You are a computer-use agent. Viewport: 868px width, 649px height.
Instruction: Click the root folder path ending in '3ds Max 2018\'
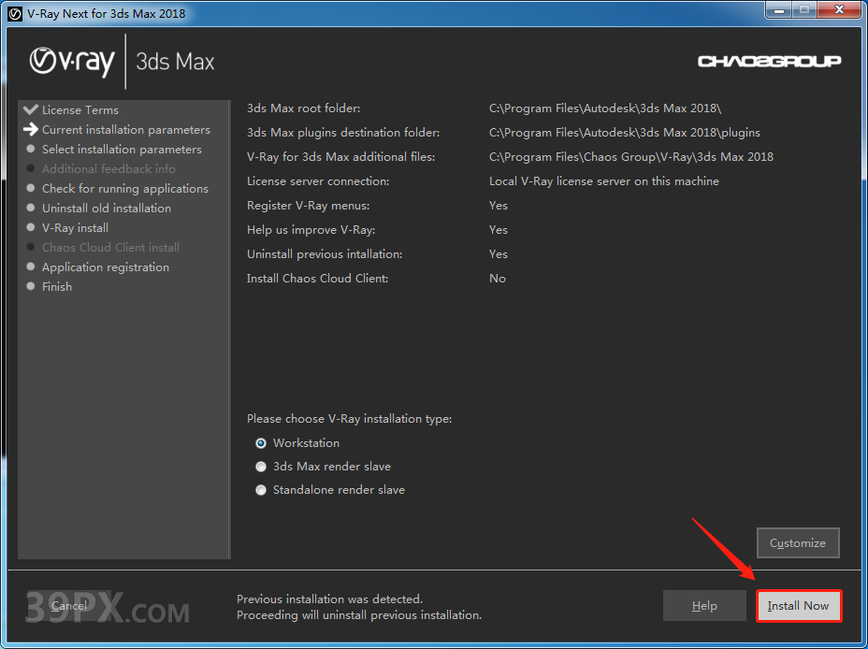tap(605, 108)
